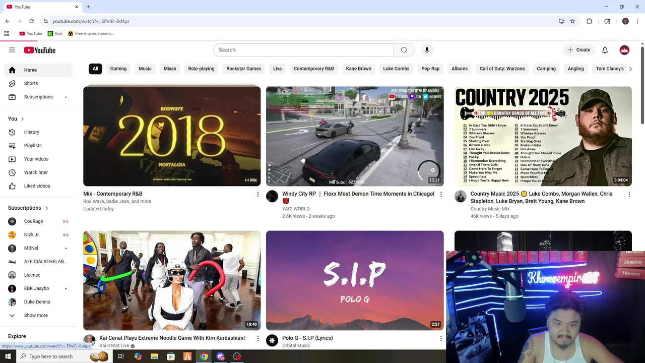Screen dimensions: 645x363
Task: Open options for Kai Cenat noodle video
Action: (x=257, y=338)
